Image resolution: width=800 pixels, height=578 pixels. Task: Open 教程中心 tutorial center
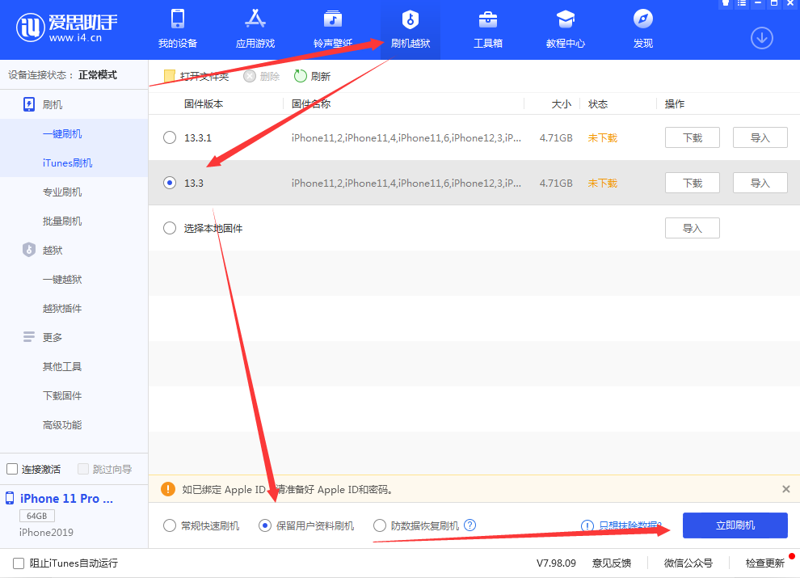click(566, 30)
